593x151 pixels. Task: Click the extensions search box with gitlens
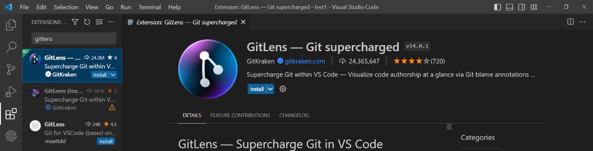point(74,38)
